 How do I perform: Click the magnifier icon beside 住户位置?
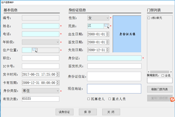pyautogui.click(x=34, y=50)
